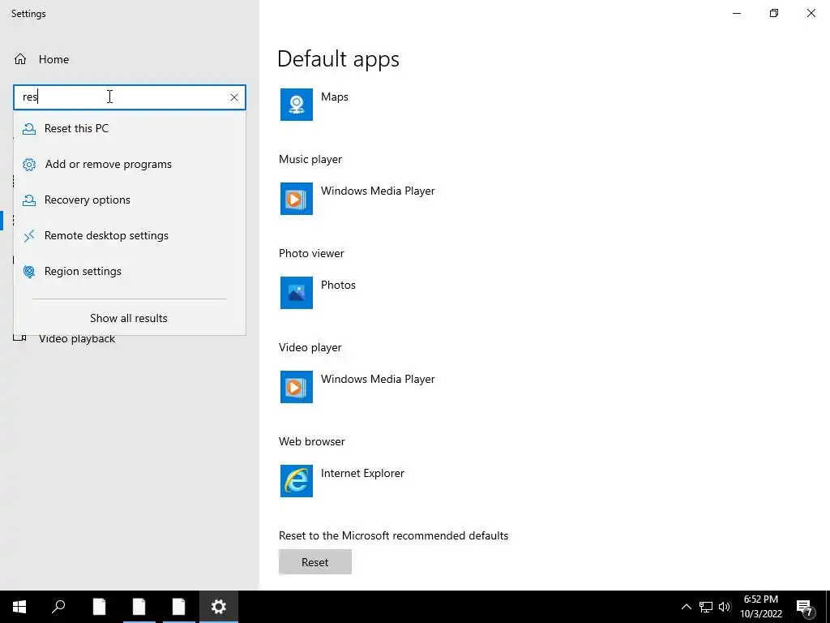Click the Music player Windows Media Player icon

coord(297,199)
